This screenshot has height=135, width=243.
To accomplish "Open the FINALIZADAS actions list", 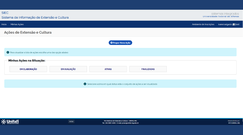I will (148, 69).
